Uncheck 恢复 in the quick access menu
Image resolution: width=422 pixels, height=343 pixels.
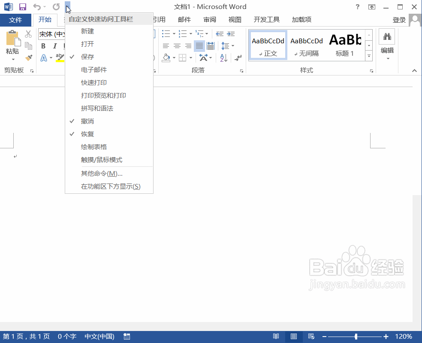[x=109, y=134]
